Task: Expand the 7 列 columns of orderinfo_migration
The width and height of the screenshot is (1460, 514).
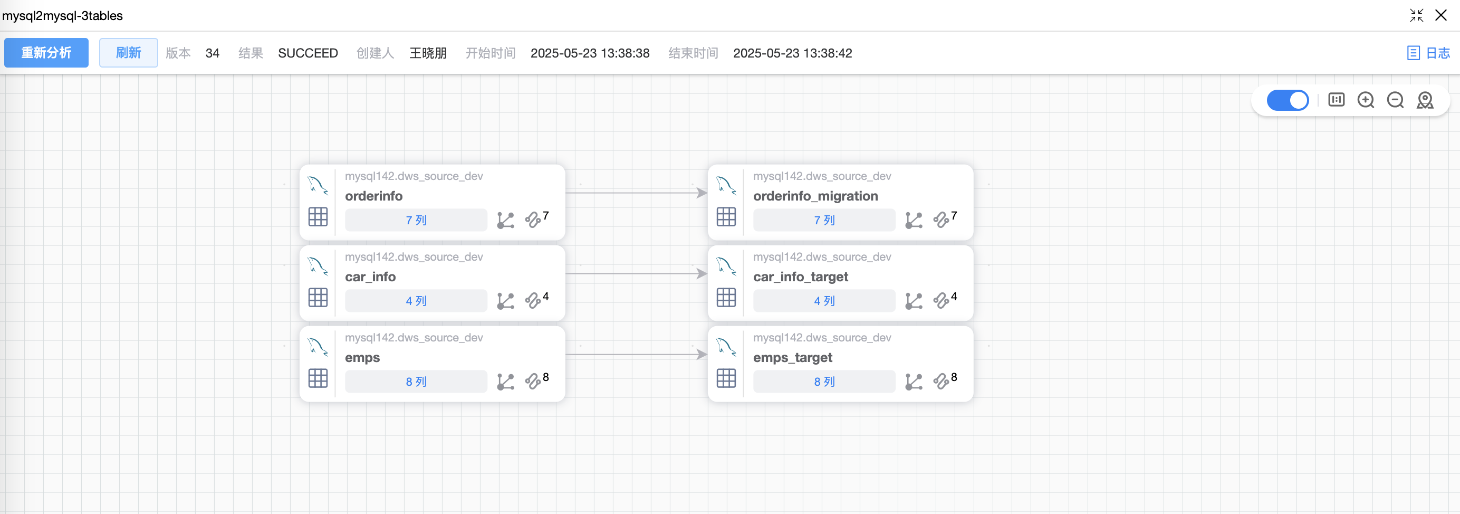Action: click(823, 220)
